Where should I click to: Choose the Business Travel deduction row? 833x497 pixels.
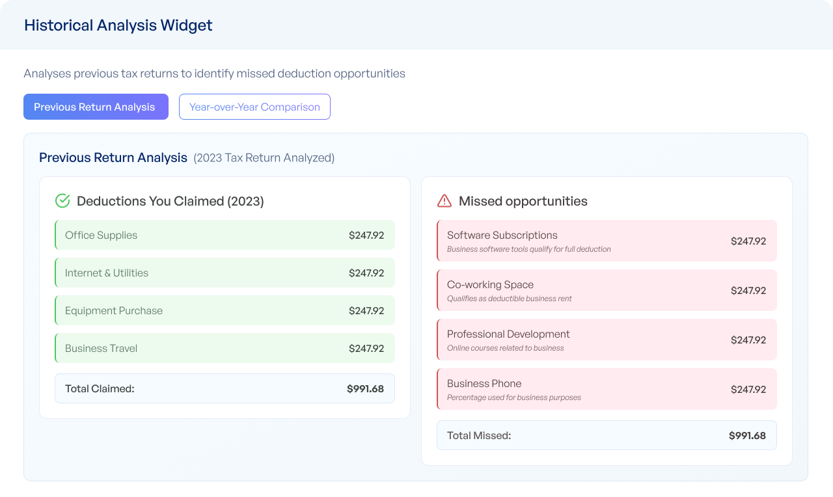pyautogui.click(x=225, y=349)
